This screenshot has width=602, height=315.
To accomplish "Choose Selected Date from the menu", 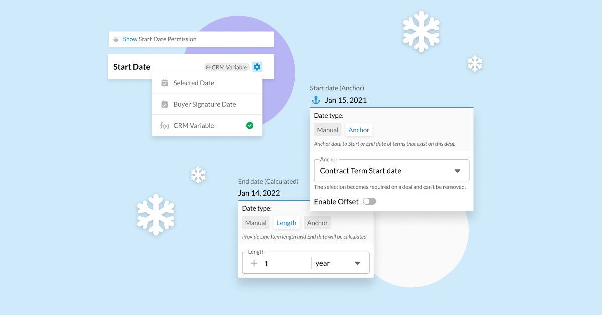I will pos(207,83).
